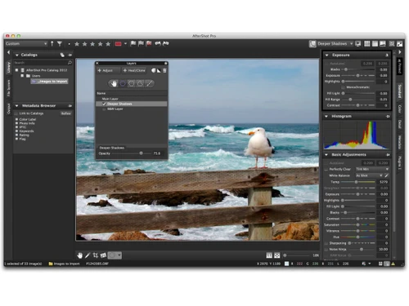Click the 1:1 zoom icon

[x=269, y=255]
